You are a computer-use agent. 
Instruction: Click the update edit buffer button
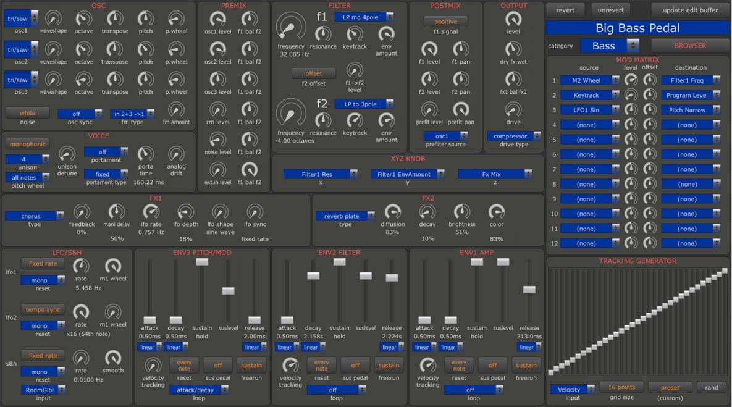pos(691,10)
